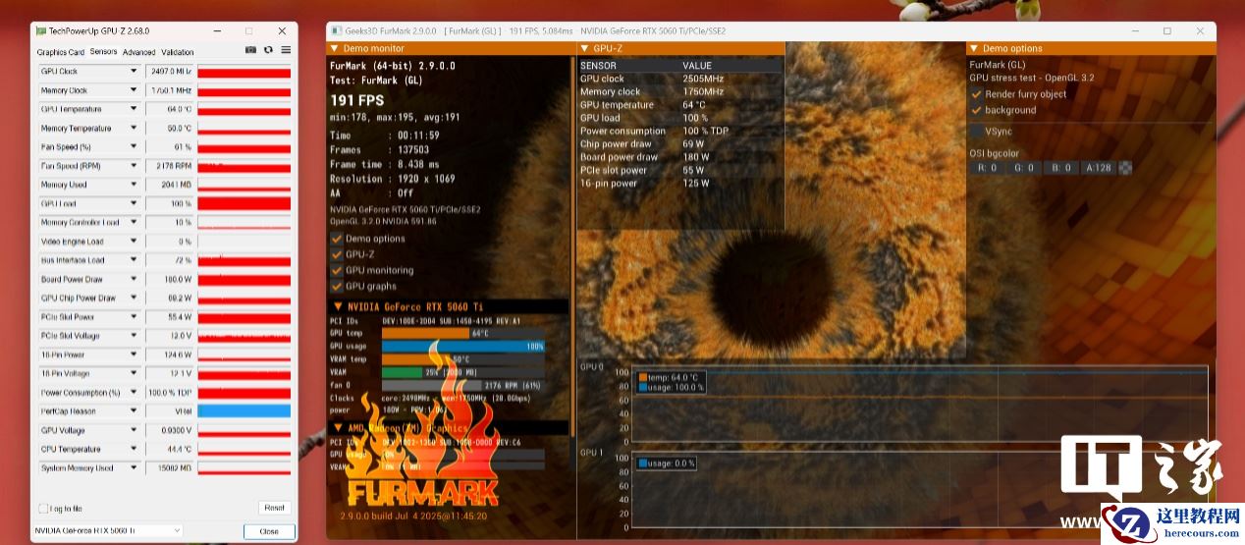This screenshot has height=545, width=1245.
Task: Click the GPU-Z screenshot camera icon
Action: (250, 50)
